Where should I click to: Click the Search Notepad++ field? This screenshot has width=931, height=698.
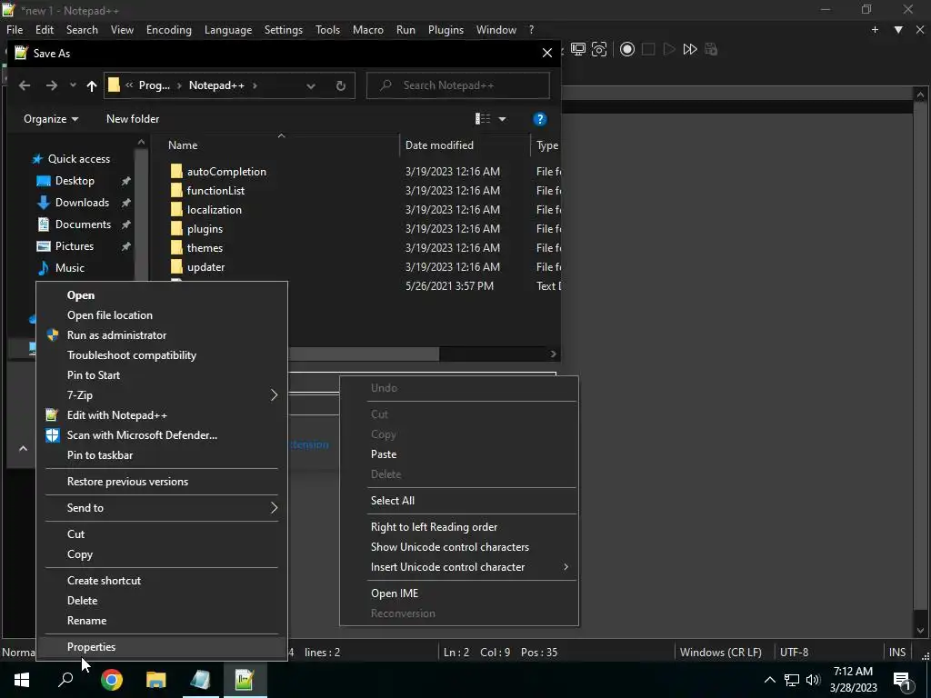tap(458, 85)
